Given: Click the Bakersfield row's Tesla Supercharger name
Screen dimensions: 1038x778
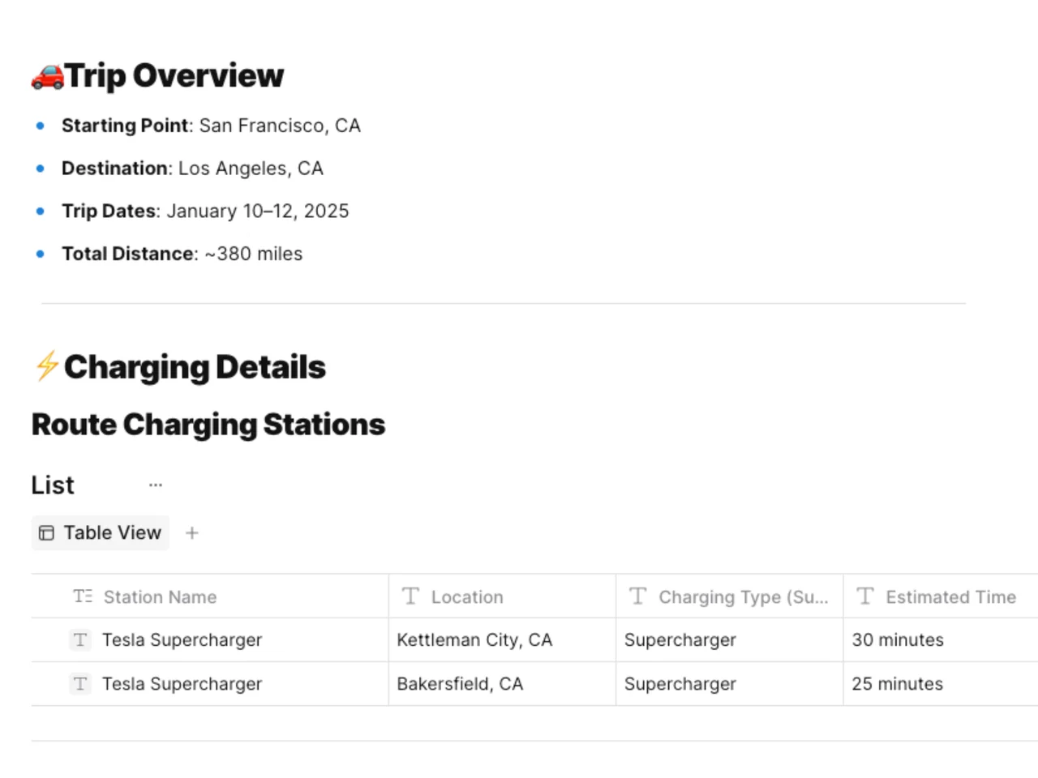Looking at the screenshot, I should [182, 684].
